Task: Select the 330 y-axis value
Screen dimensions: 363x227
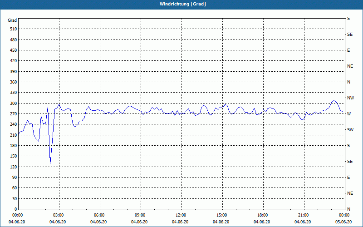Action: tap(14, 93)
